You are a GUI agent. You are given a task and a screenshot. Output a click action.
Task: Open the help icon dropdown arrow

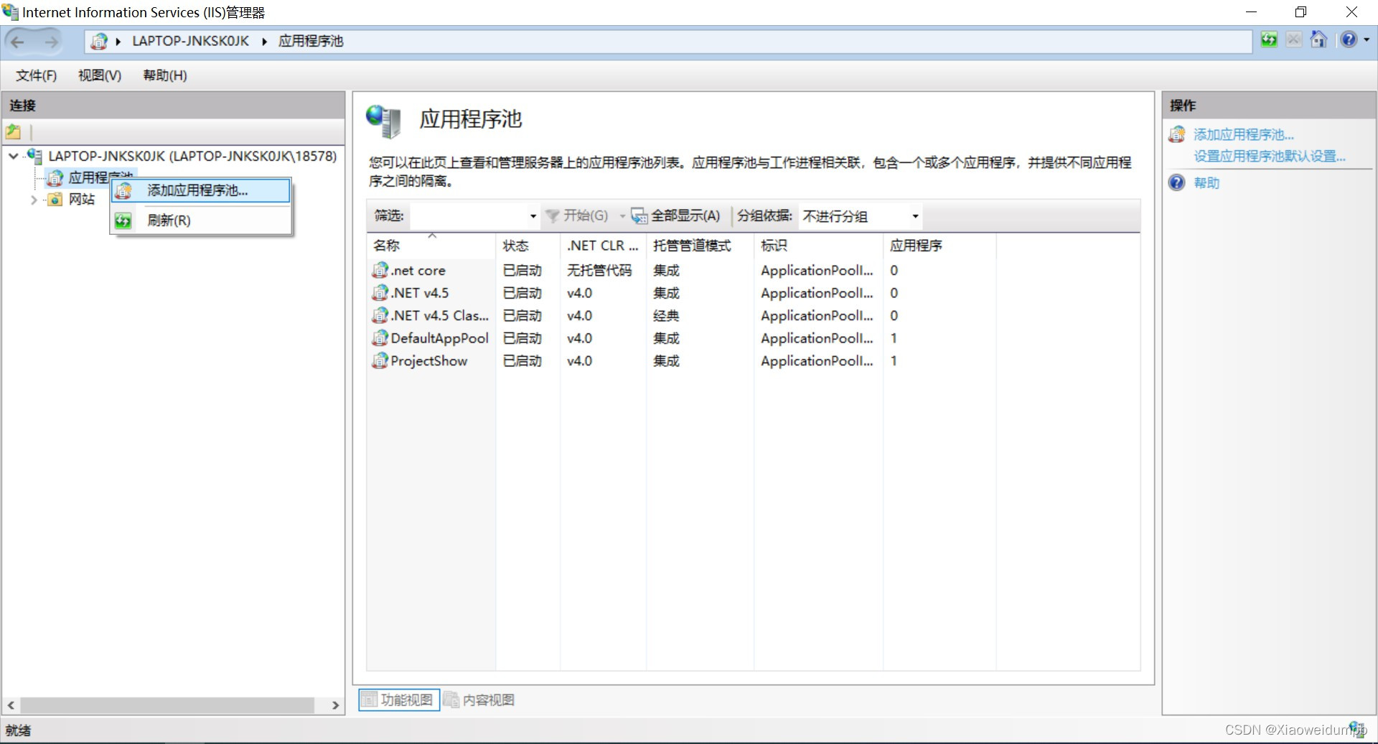click(x=1366, y=40)
